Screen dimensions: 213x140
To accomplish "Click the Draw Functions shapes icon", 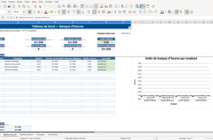I will click(x=153, y=6).
